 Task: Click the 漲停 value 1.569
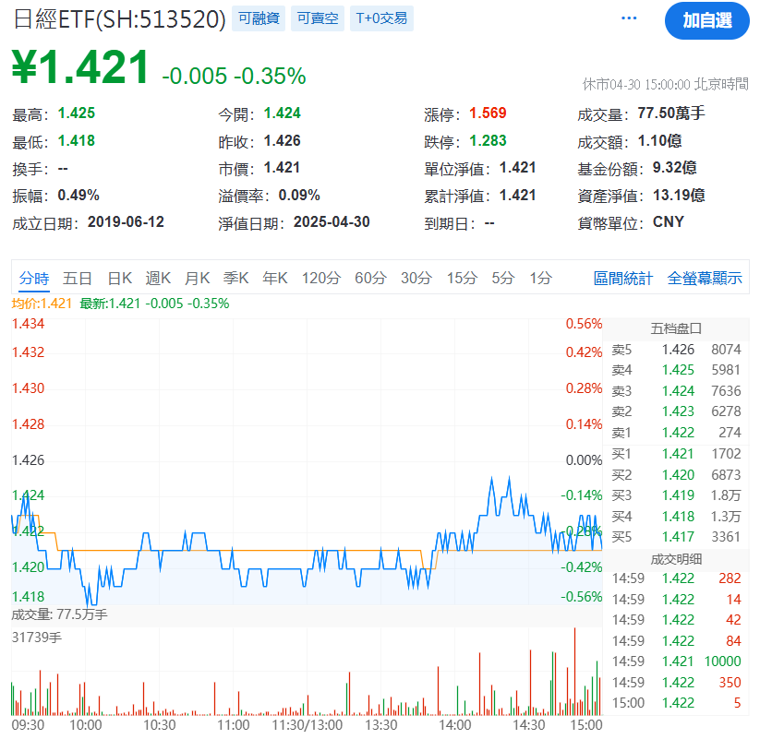pyautogui.click(x=488, y=113)
